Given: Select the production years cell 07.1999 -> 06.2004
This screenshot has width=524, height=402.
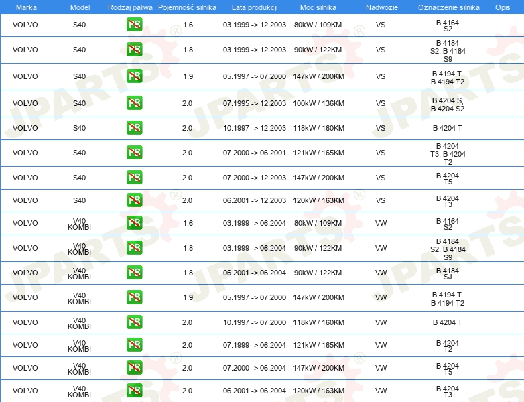Looking at the screenshot, I should click(x=255, y=345).
